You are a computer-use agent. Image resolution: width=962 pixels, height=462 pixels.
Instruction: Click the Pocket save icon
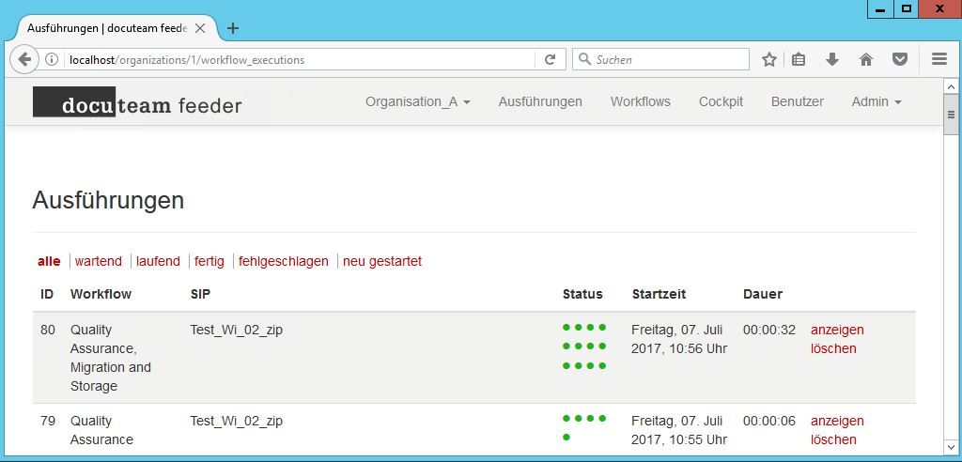[x=899, y=59]
